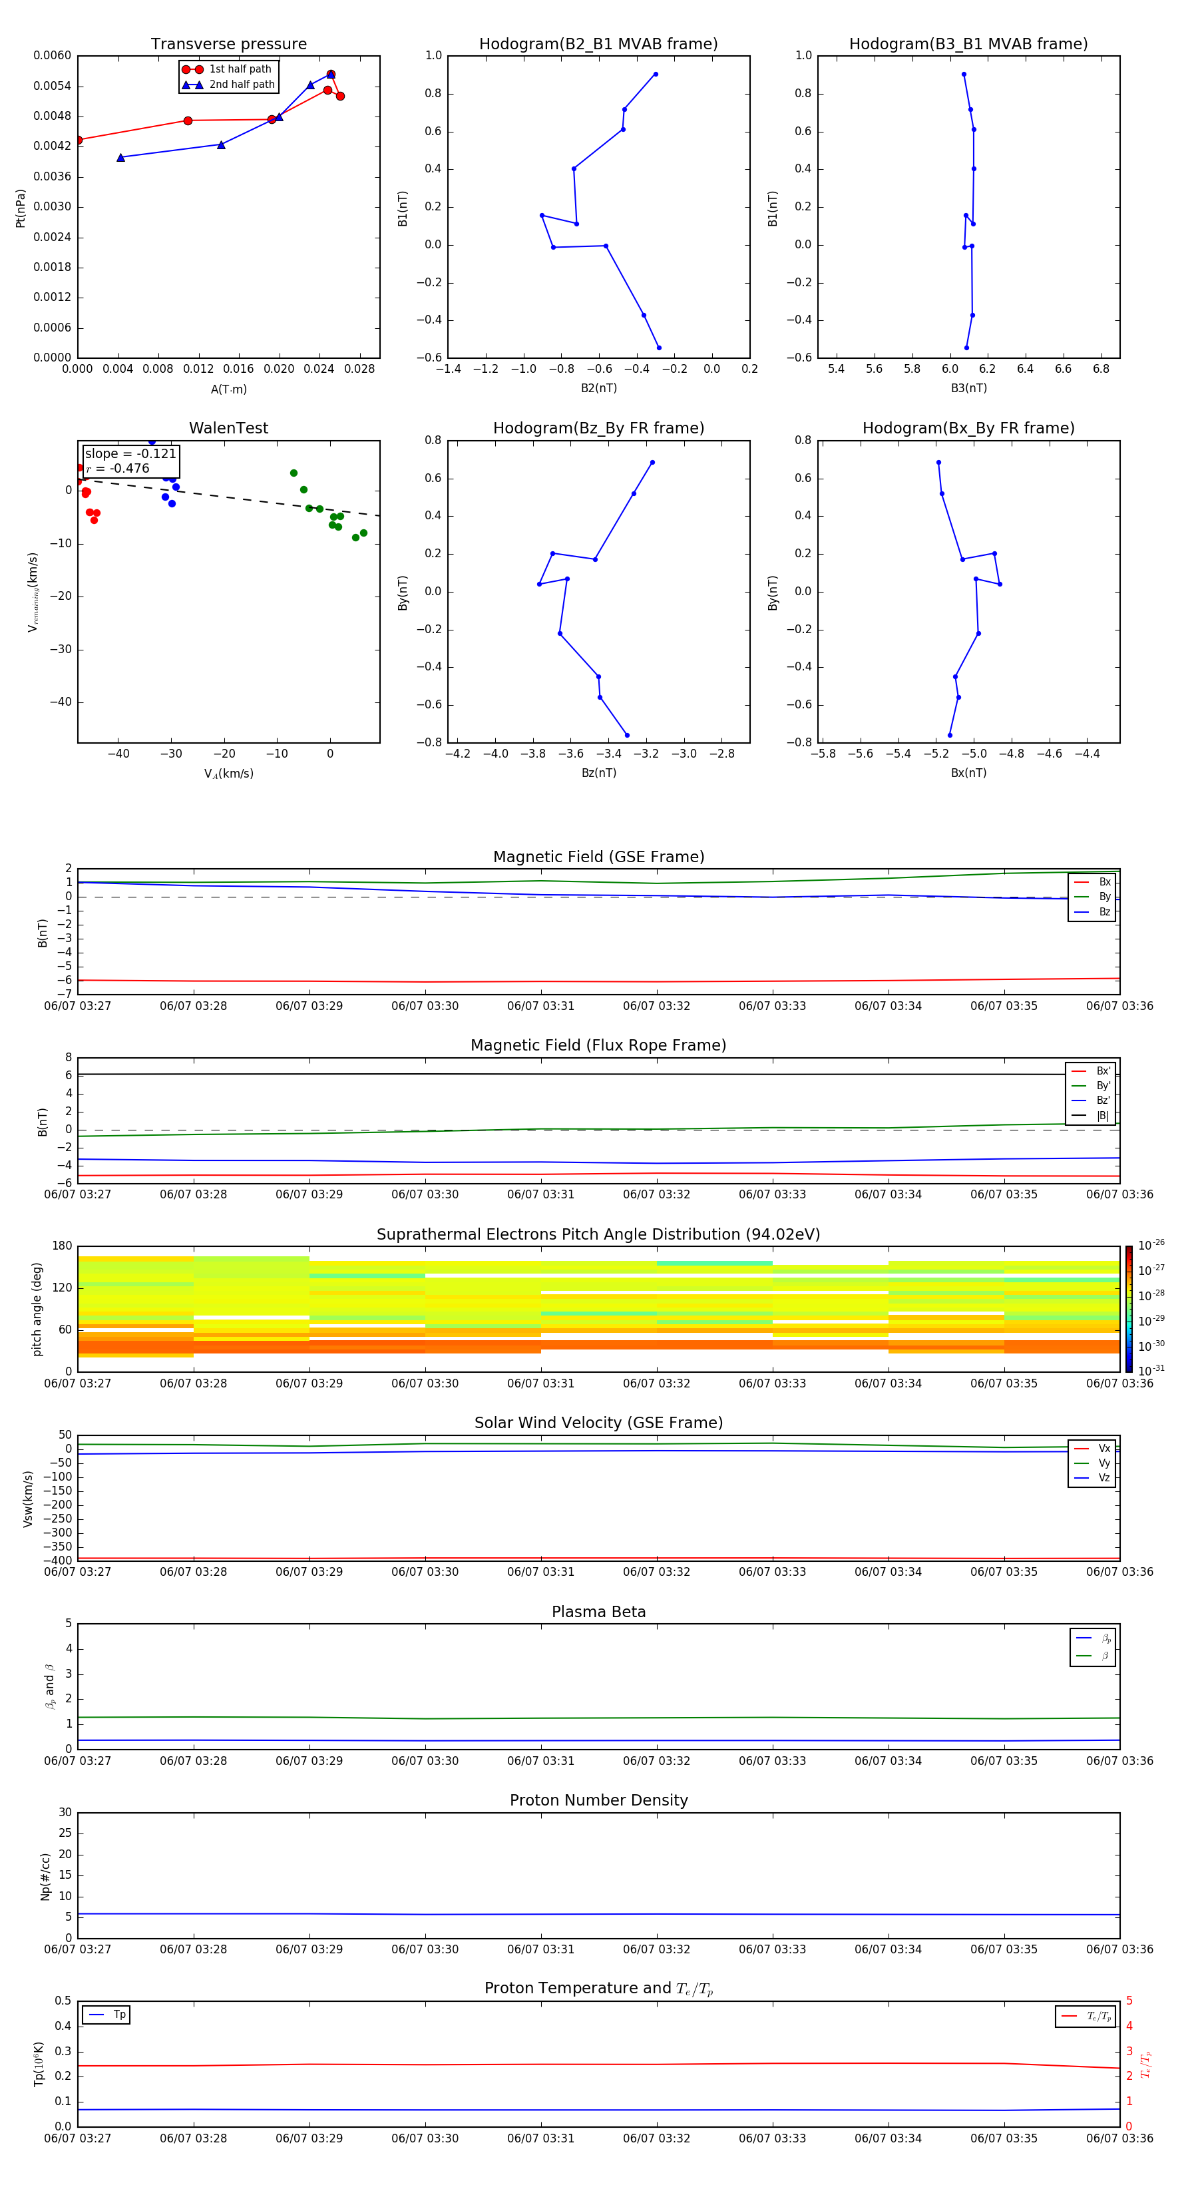1198x2197 pixels.
Task: Click the "Hodogram(Bx_By FR frame)" title
Action: coord(968,428)
